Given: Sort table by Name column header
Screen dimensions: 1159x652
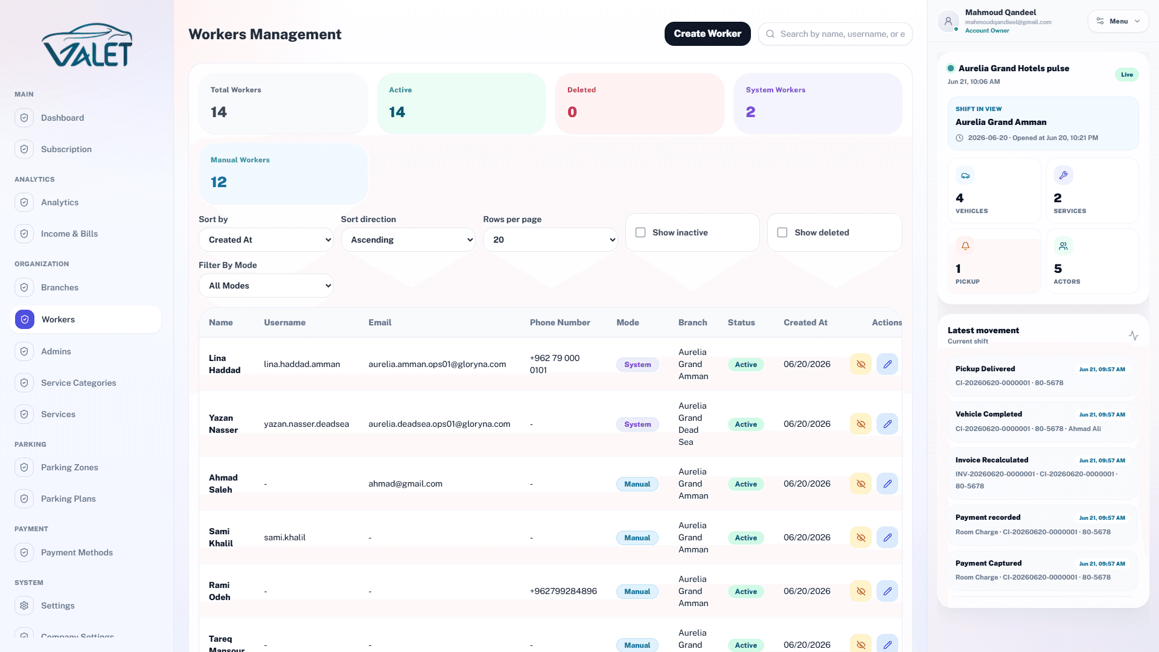Looking at the screenshot, I should click(x=221, y=322).
